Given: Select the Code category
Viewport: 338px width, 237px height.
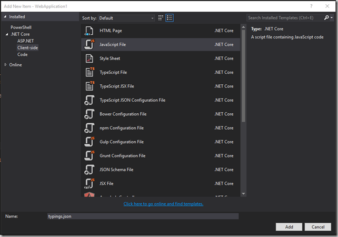Looking at the screenshot, I should 23,55.
